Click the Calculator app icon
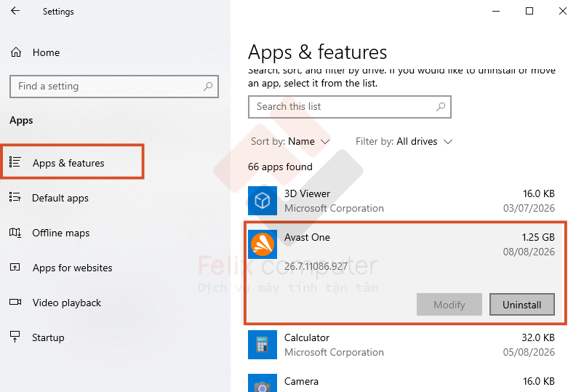This screenshot has height=392, width=576. [263, 345]
